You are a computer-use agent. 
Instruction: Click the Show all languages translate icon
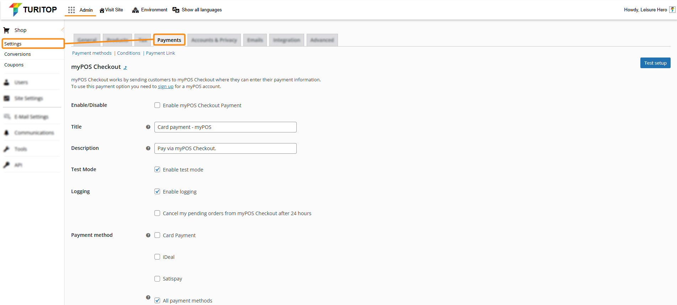click(x=176, y=10)
